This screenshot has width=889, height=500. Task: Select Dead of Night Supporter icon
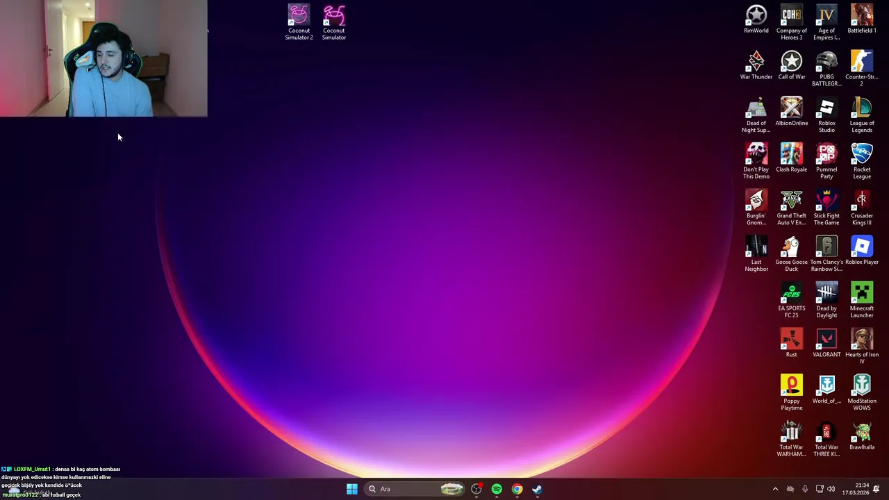pyautogui.click(x=756, y=115)
